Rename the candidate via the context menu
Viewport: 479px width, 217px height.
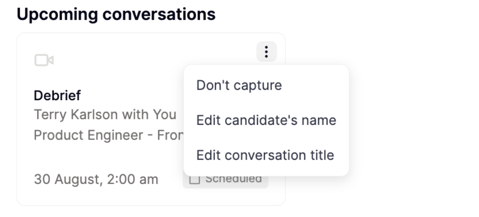[x=266, y=120]
